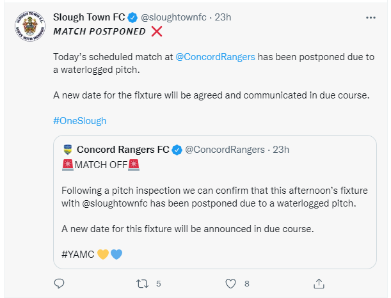This screenshot has height=298, width=391.
Task: Click the like count of 8
Action: point(247,283)
